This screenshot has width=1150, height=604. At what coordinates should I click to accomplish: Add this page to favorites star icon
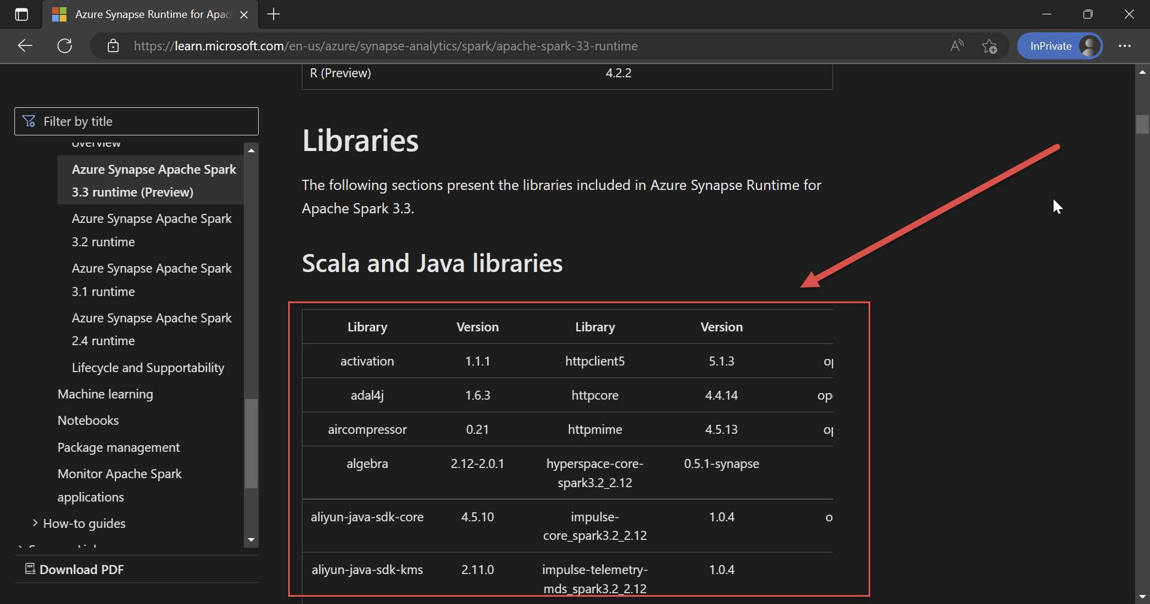[x=989, y=46]
